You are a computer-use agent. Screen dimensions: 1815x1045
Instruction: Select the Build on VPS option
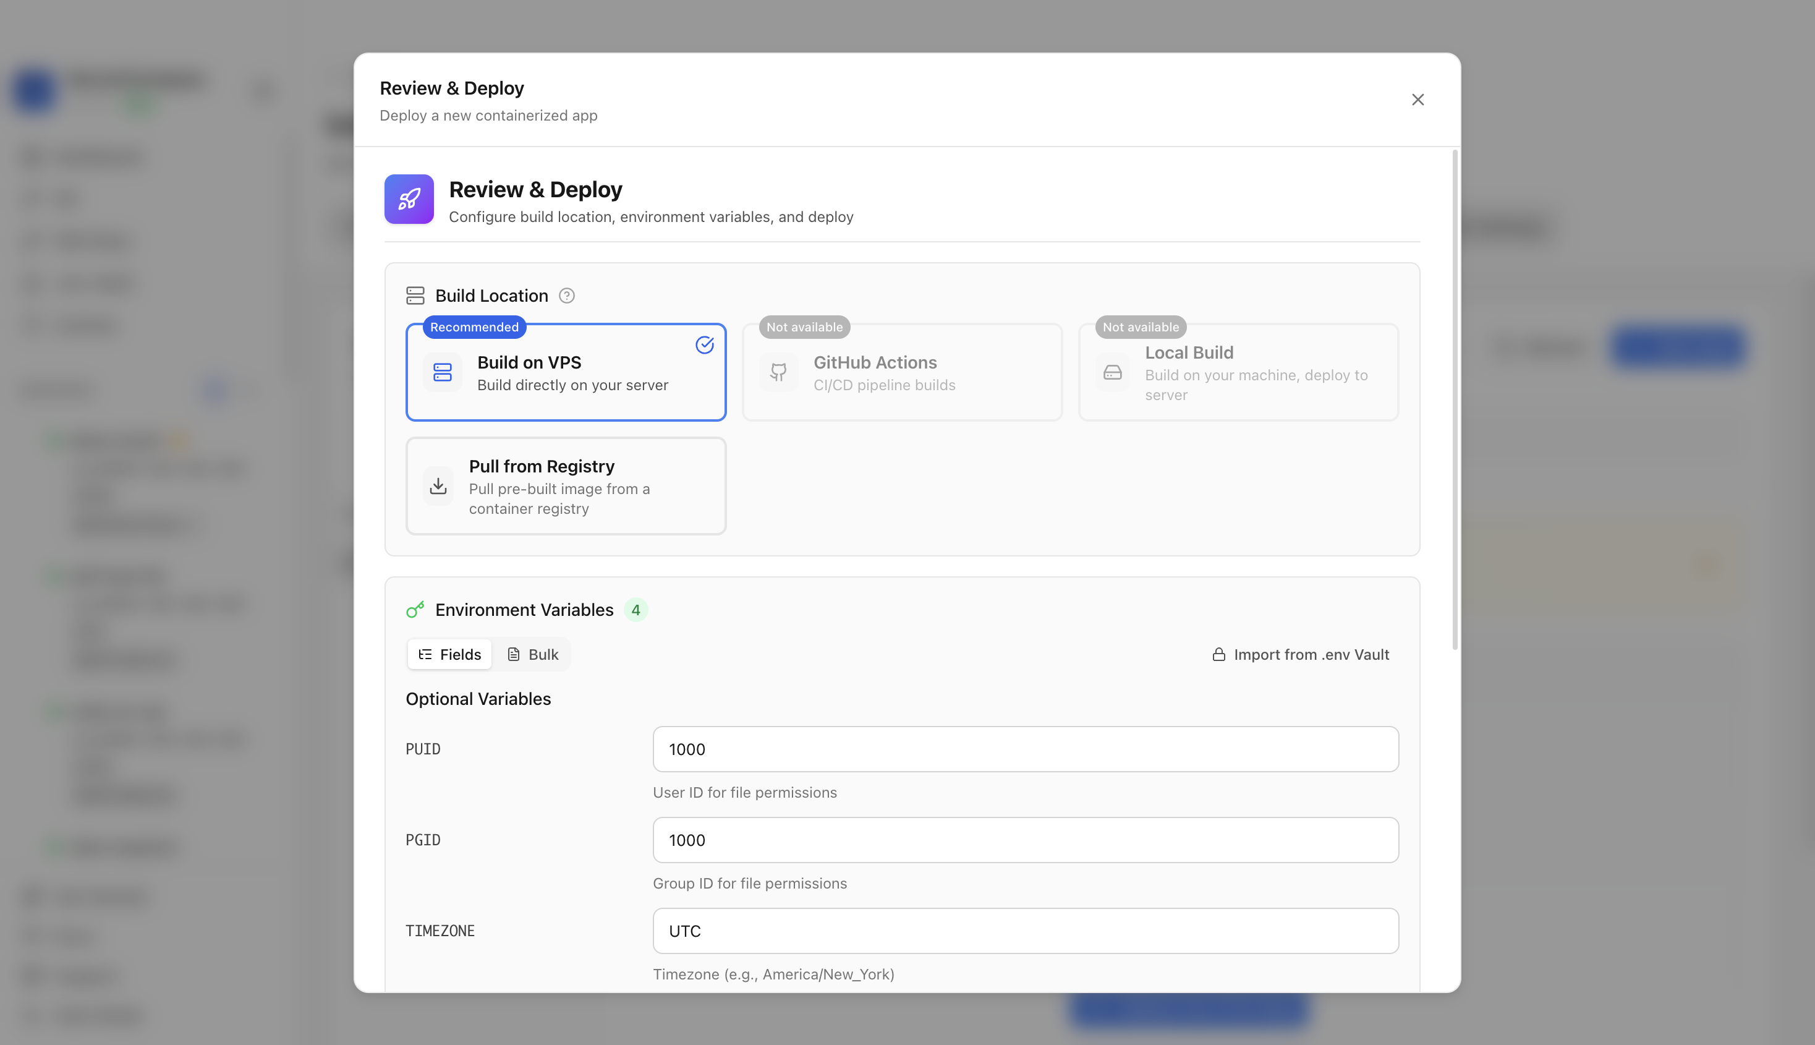pos(566,372)
